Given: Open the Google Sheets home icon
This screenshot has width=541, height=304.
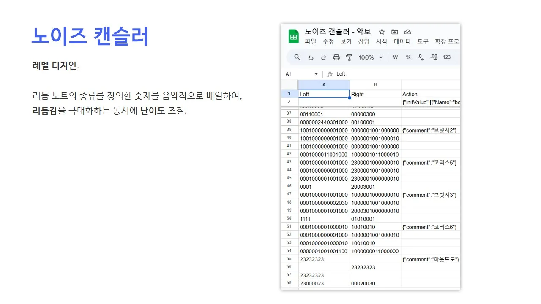Looking at the screenshot, I should pyautogui.click(x=293, y=36).
